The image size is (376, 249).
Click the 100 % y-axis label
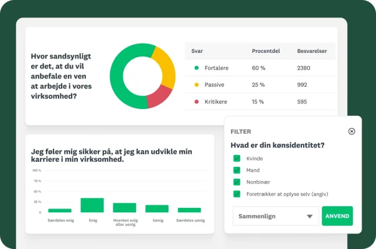[x=37, y=171]
